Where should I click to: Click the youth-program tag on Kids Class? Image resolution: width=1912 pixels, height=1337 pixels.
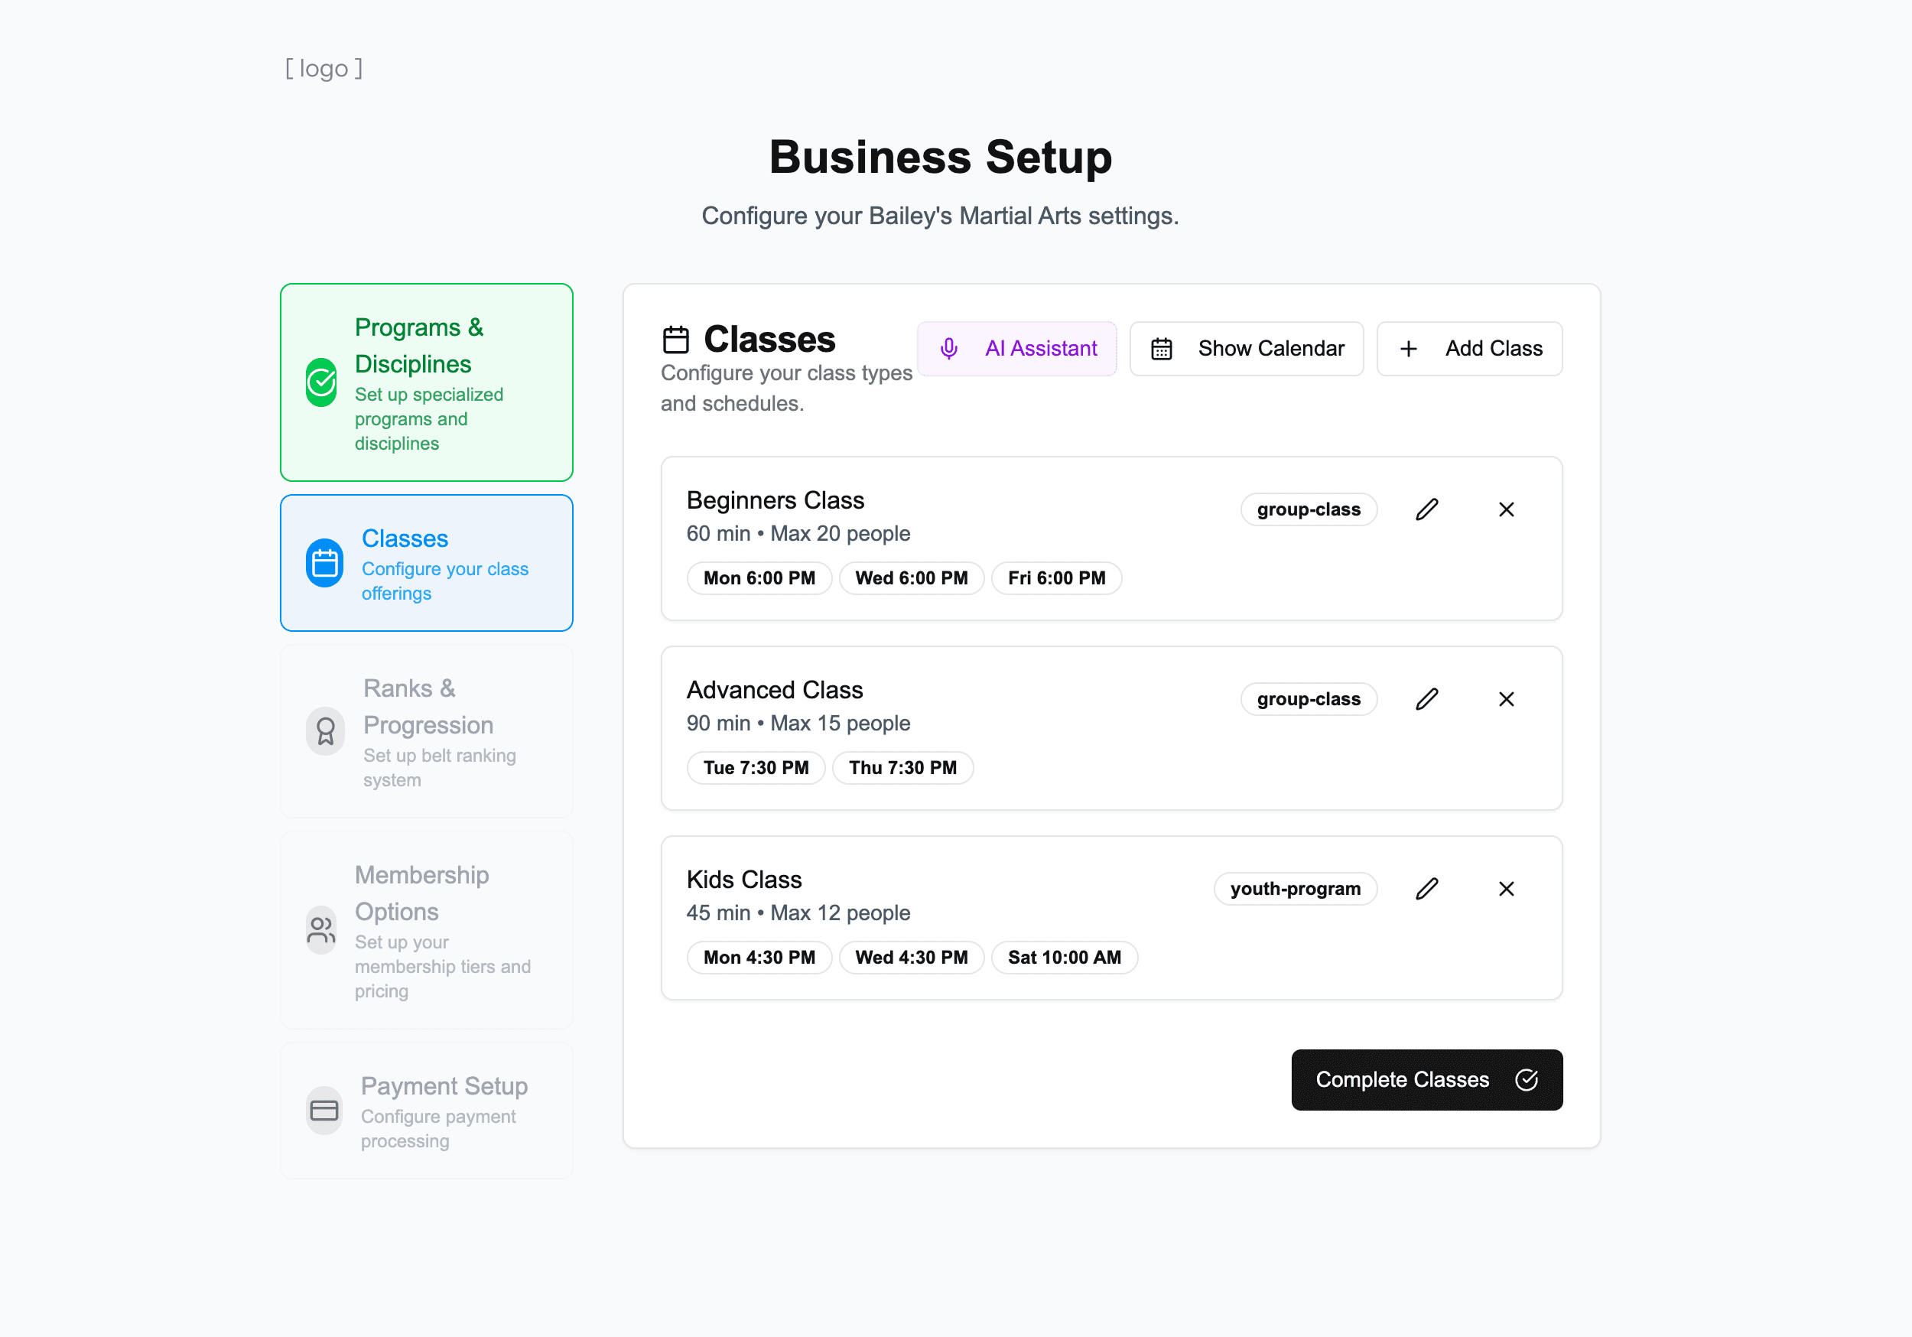tap(1295, 889)
